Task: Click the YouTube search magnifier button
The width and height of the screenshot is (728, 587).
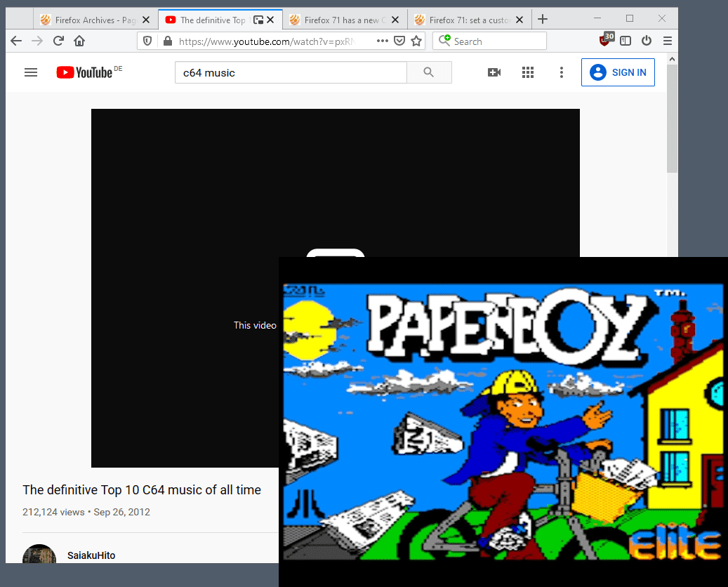Action: coord(429,72)
